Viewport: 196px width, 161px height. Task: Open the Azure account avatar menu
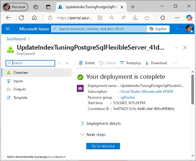tap(189, 29)
